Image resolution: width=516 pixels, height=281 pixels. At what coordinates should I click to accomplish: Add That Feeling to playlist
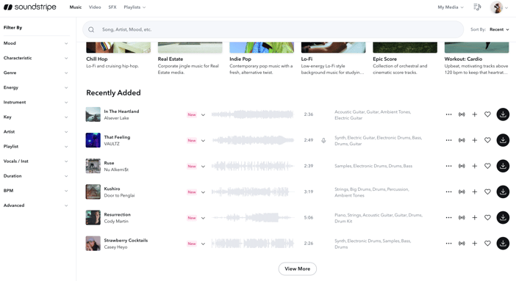coord(475,140)
